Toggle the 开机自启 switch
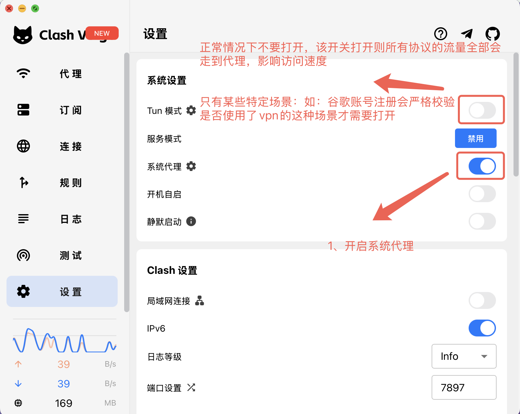 tap(482, 194)
